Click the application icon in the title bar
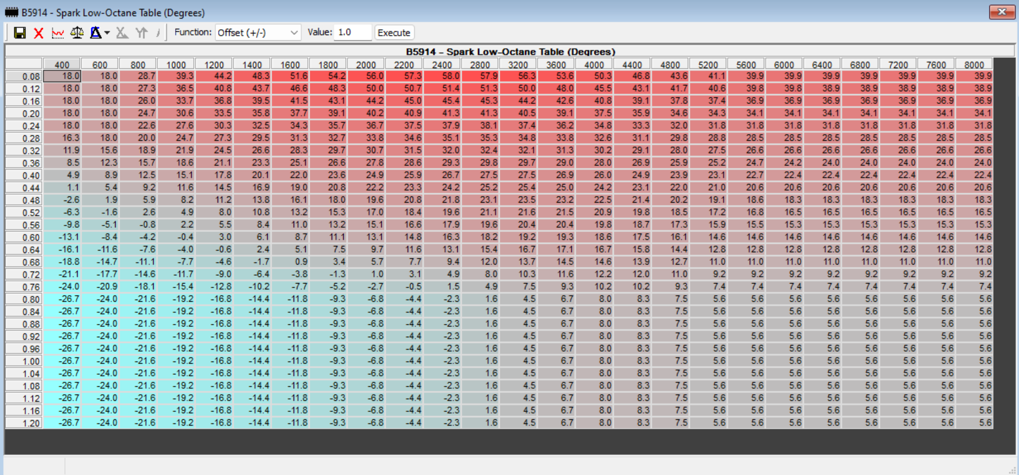The image size is (1019, 475). coord(12,12)
